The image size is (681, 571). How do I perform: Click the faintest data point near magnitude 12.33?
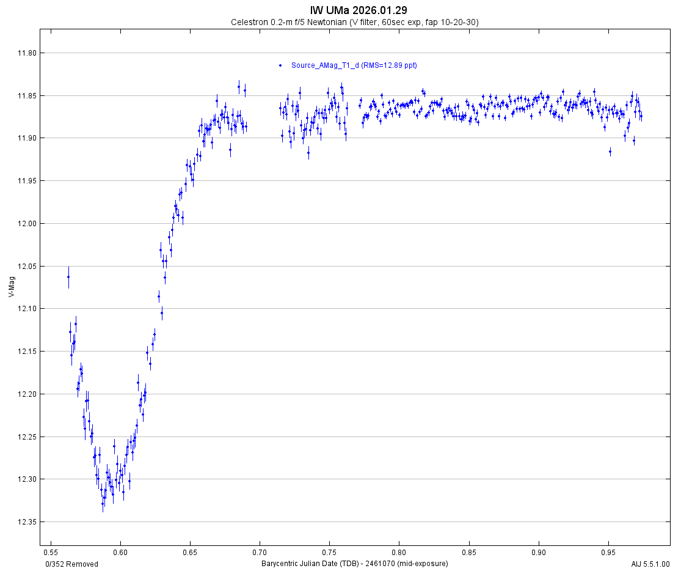point(103,503)
